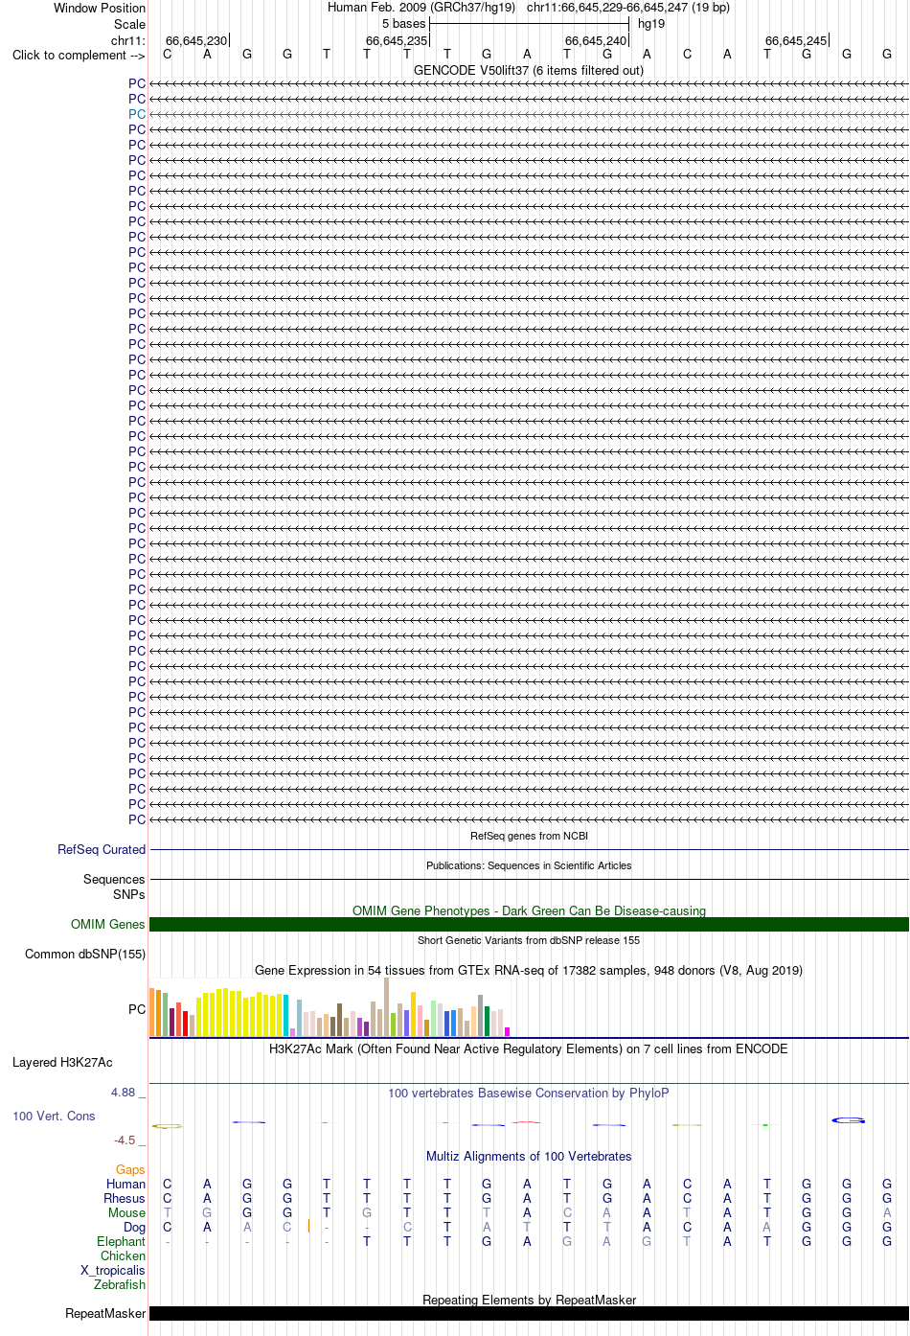Click the 'Common dbSNP(155)' track label
Viewport: 910px width, 1336px height.
click(x=85, y=954)
